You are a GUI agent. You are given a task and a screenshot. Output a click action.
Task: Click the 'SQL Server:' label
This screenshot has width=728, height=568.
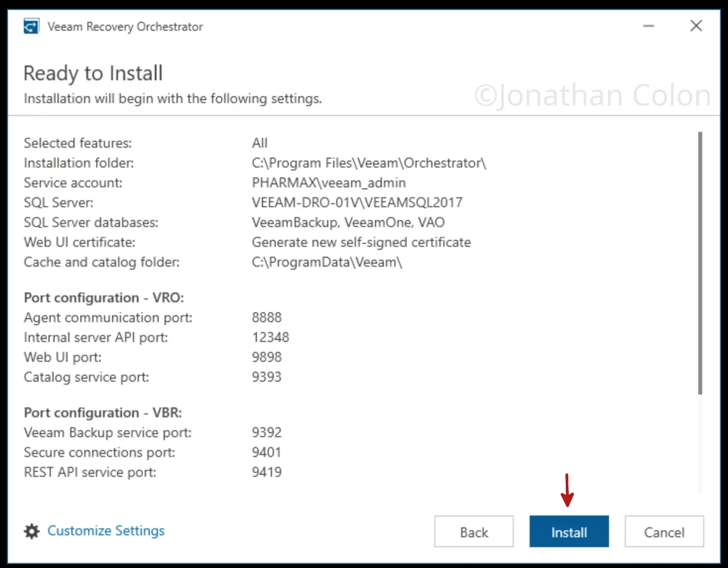[59, 203]
